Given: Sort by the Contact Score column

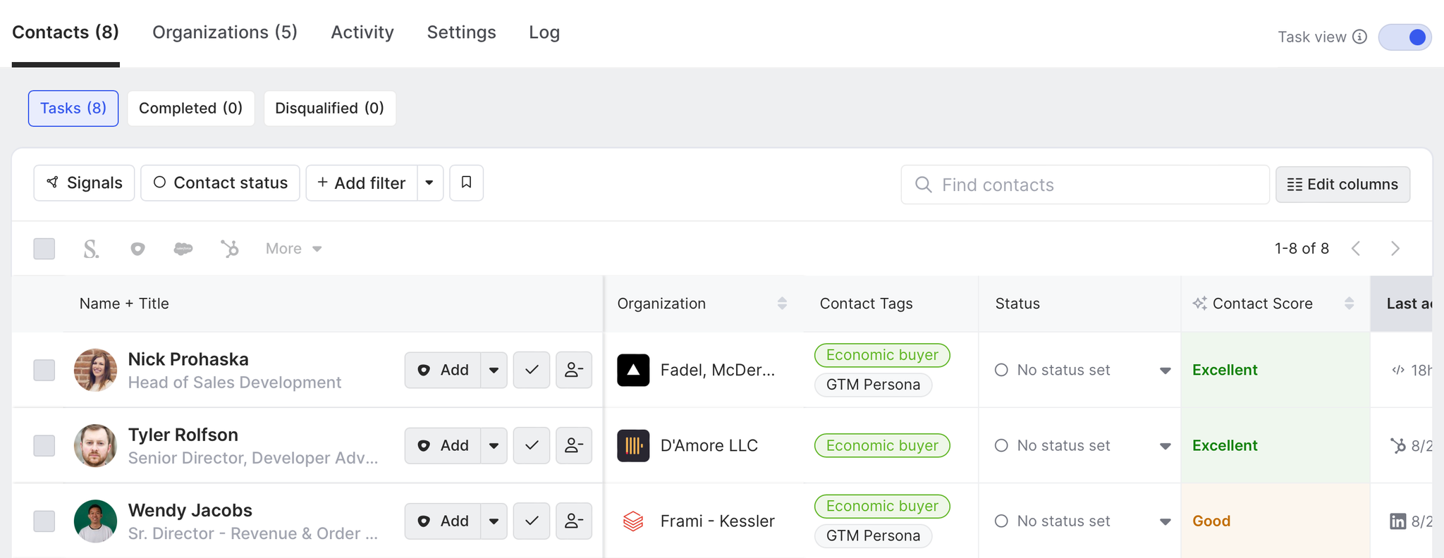Looking at the screenshot, I should coord(1349,304).
